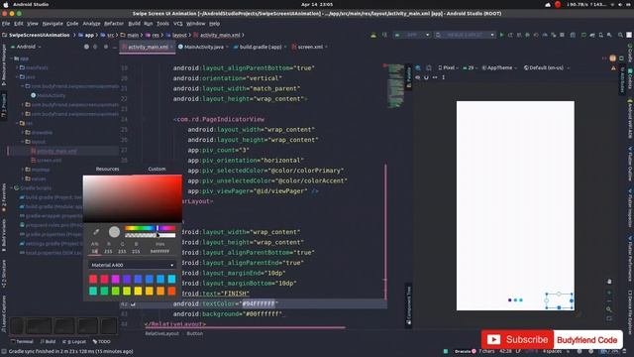Click the red saturation gradient area
This screenshot has height=357, width=634.
click(x=132, y=198)
